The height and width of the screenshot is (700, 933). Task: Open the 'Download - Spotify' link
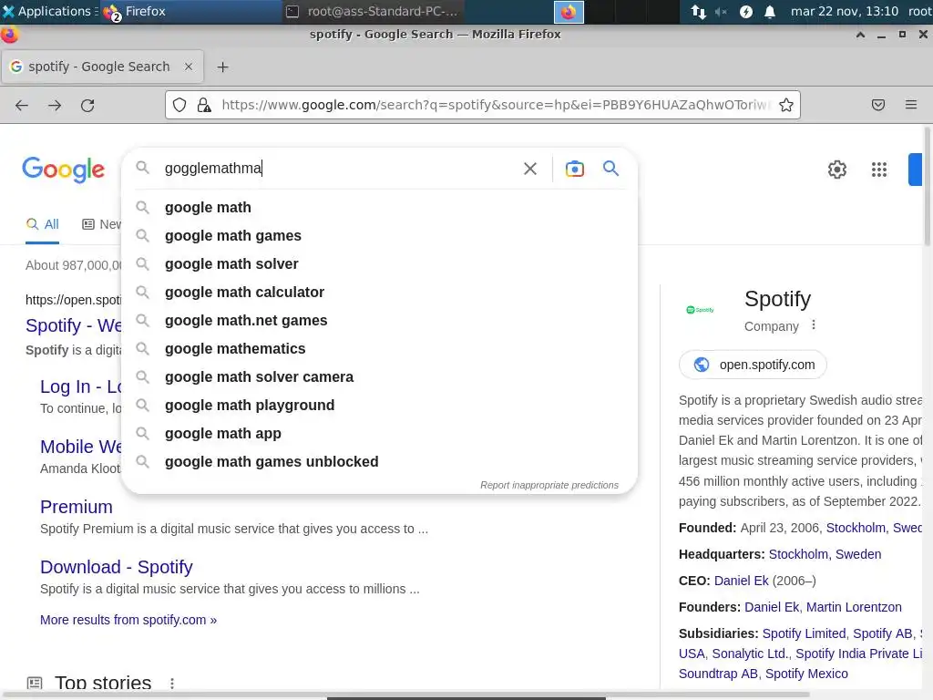117,567
